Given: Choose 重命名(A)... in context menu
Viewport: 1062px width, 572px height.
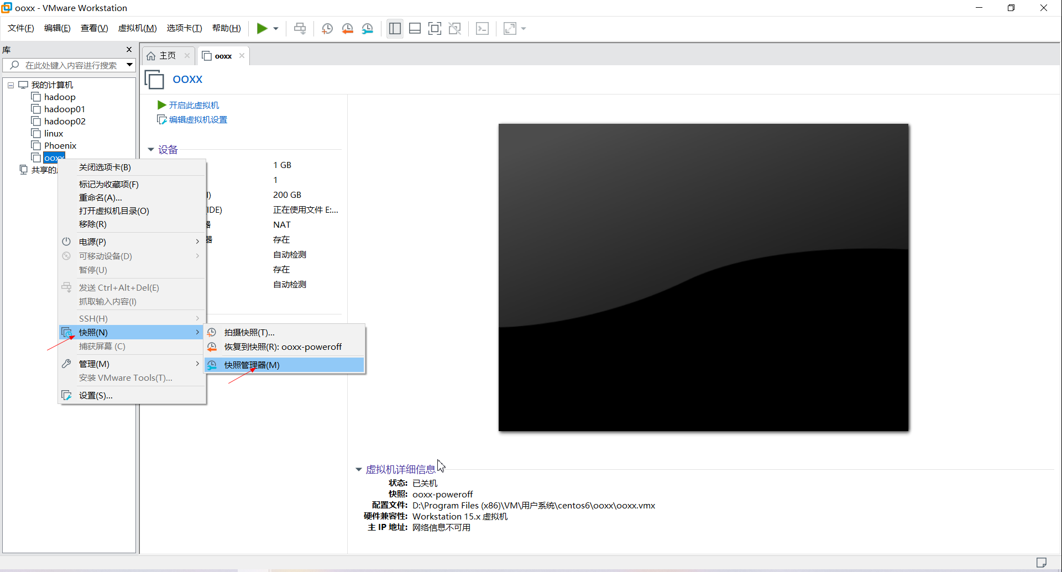Looking at the screenshot, I should tap(133, 198).
